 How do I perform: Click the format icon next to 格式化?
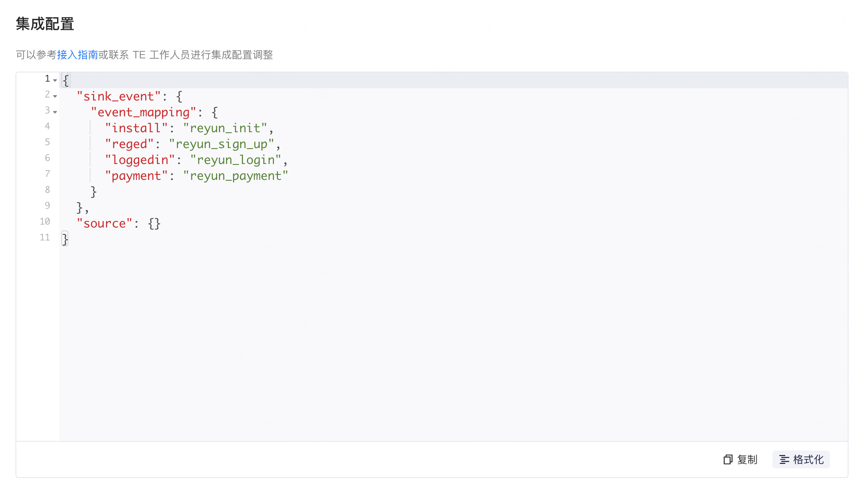(x=785, y=459)
